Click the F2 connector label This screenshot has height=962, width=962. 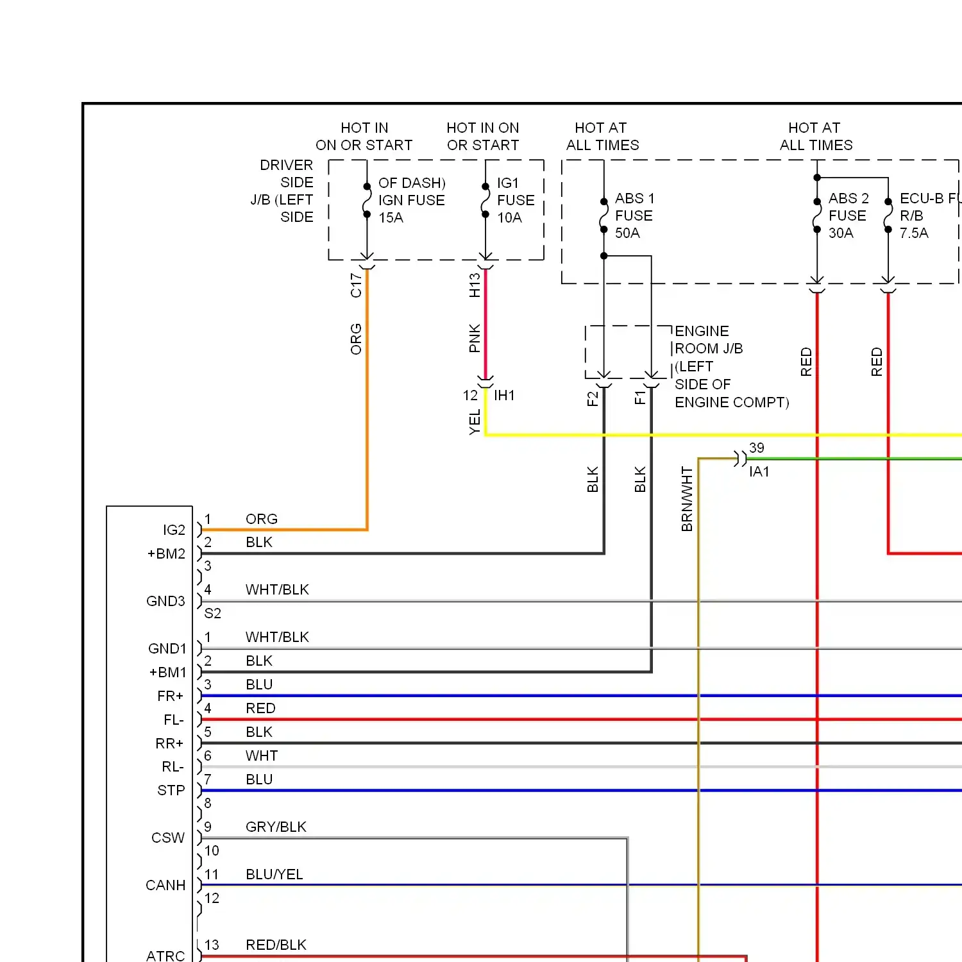coord(593,398)
